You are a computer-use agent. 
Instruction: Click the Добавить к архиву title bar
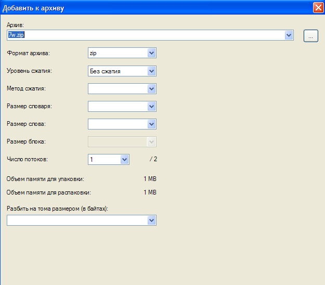click(156, 8)
